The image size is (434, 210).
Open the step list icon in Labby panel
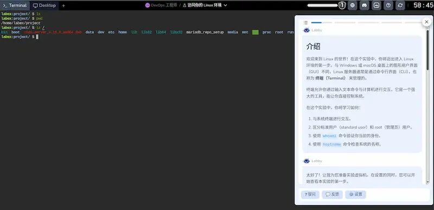click(305, 23)
